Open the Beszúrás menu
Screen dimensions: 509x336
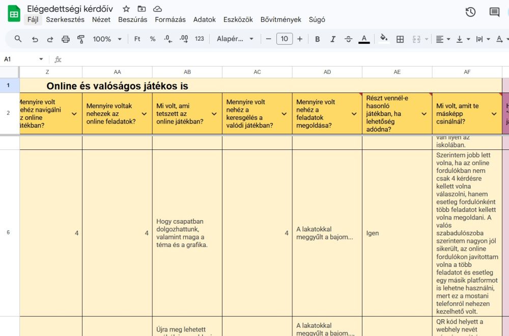point(132,20)
